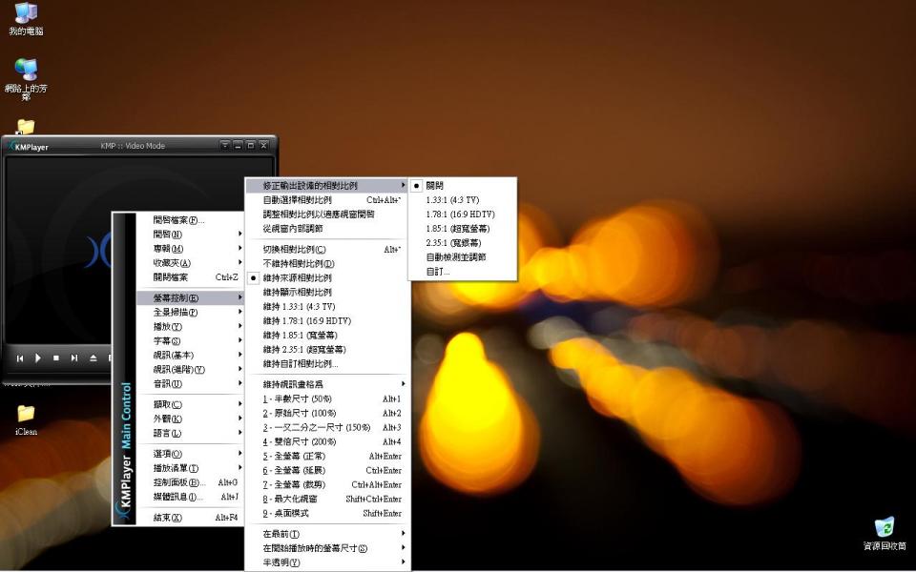Open the 資源回收筒 recycle bin icon
This screenshot has width=916, height=572.
tap(883, 529)
